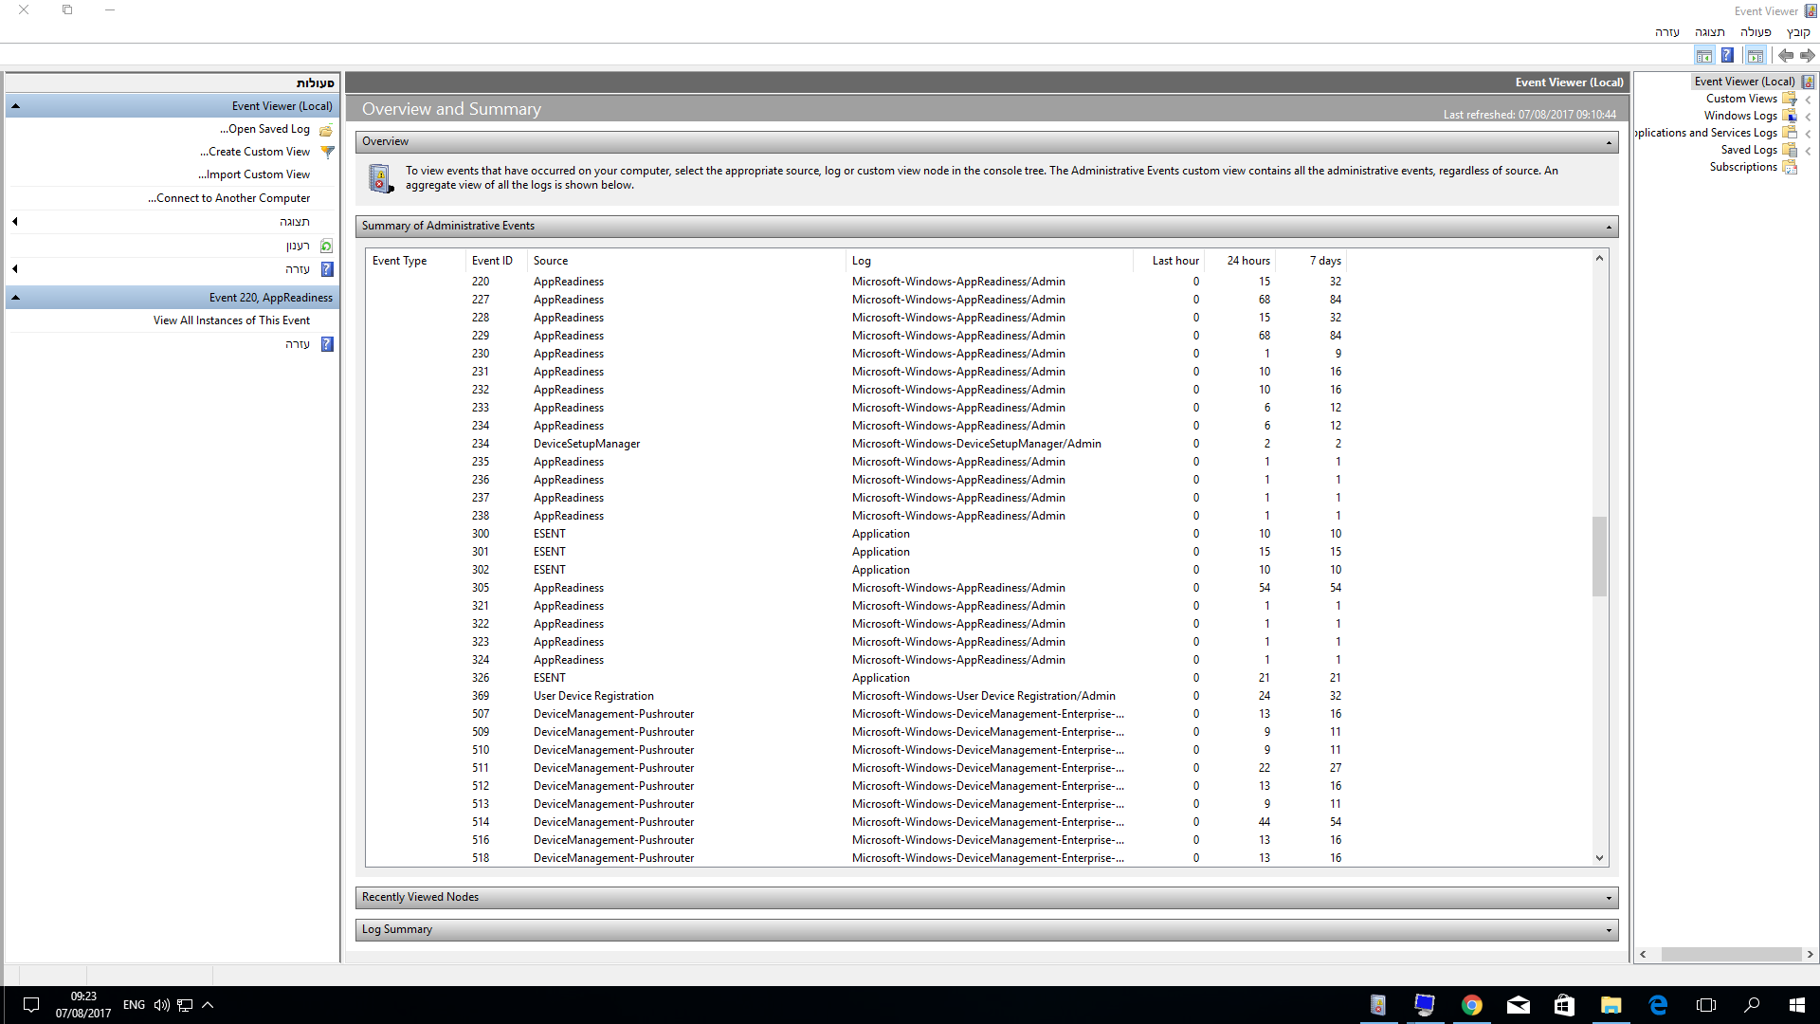Viewport: 1820px width, 1024px height.
Task: Collapse the Summary of Administrative Events section
Action: point(1609,227)
